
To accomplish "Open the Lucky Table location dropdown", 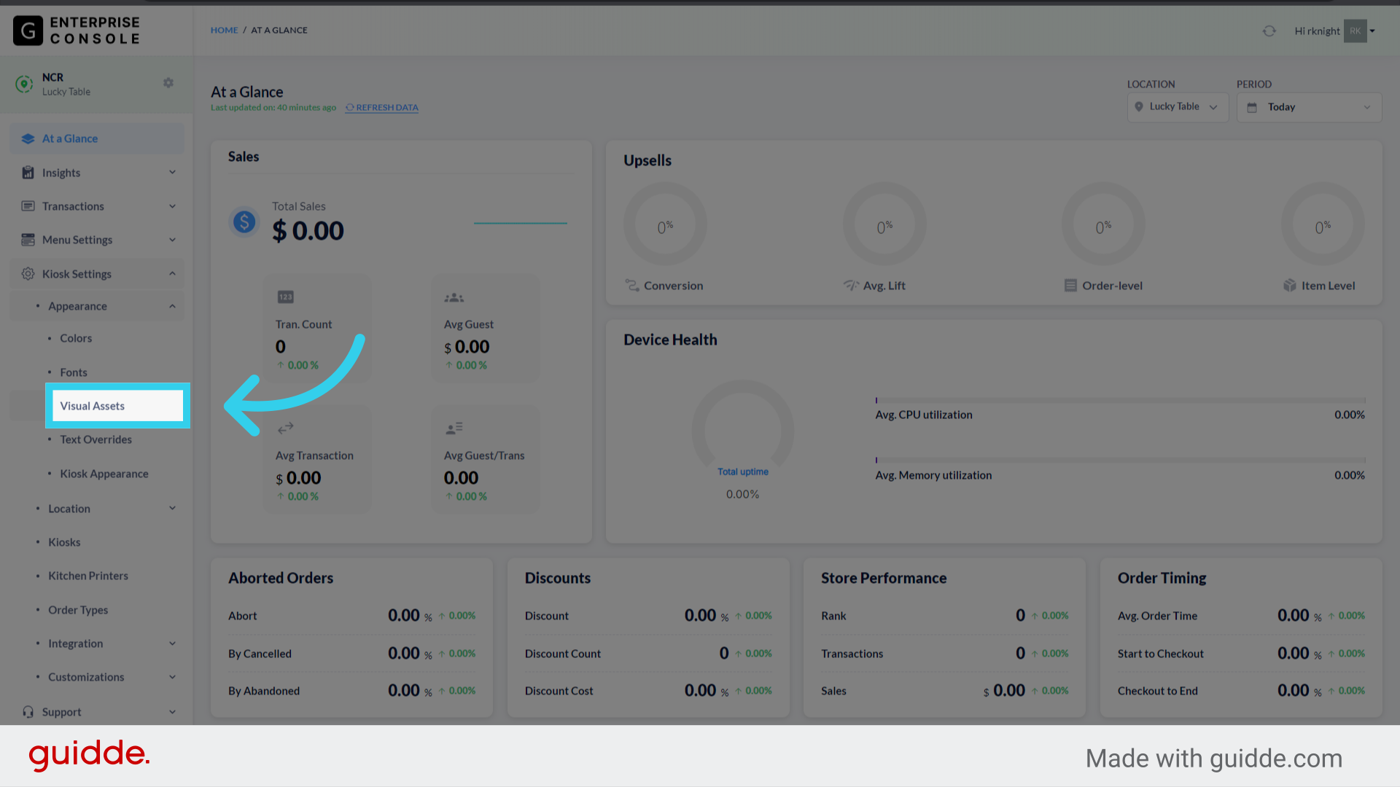I will tap(1178, 107).
